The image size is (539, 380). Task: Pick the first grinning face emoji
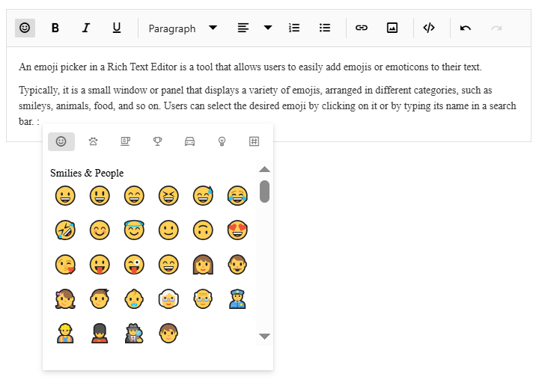click(x=65, y=196)
